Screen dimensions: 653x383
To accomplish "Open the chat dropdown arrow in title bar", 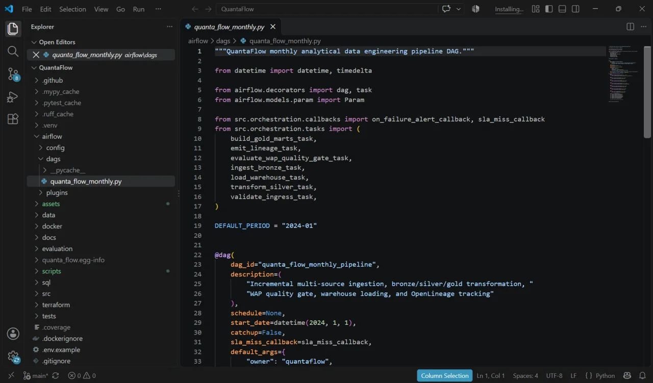I will tap(459, 9).
